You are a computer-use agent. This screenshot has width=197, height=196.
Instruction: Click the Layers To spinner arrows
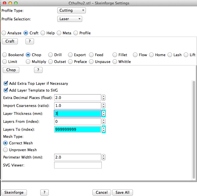tap(103, 129)
